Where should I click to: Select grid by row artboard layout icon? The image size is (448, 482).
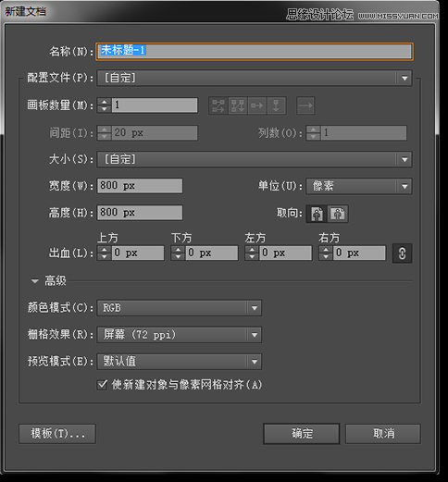coord(218,105)
